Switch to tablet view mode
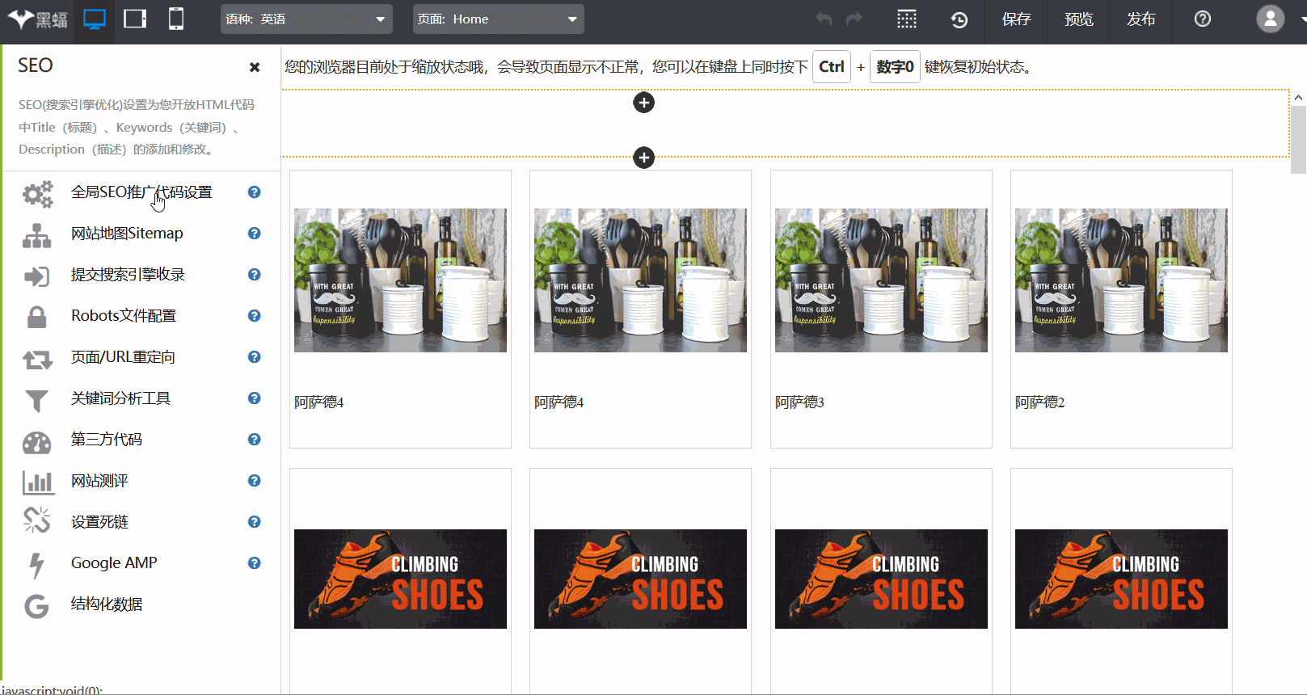Screen dimensions: 1307x695 point(135,19)
